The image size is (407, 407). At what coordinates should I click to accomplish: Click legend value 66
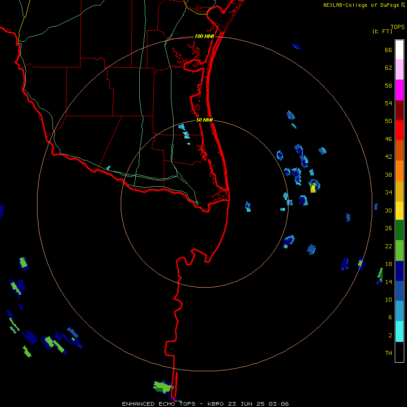(x=388, y=50)
